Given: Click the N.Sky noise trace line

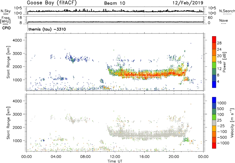Looking at the screenshot, I should (115, 11).
